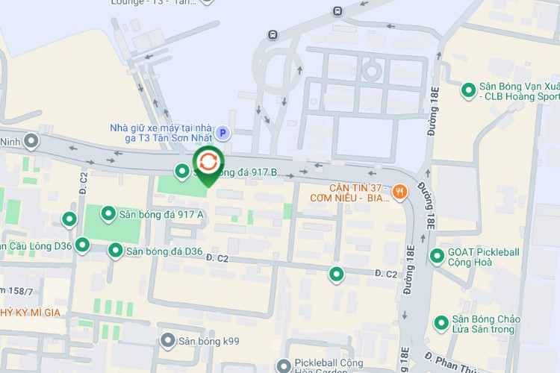Select the gray pin next to Ninh label

31,141
